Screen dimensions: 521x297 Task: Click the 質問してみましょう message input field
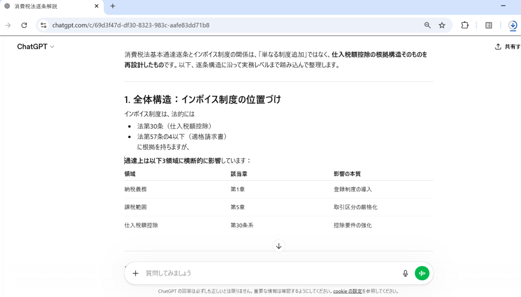coord(270,273)
